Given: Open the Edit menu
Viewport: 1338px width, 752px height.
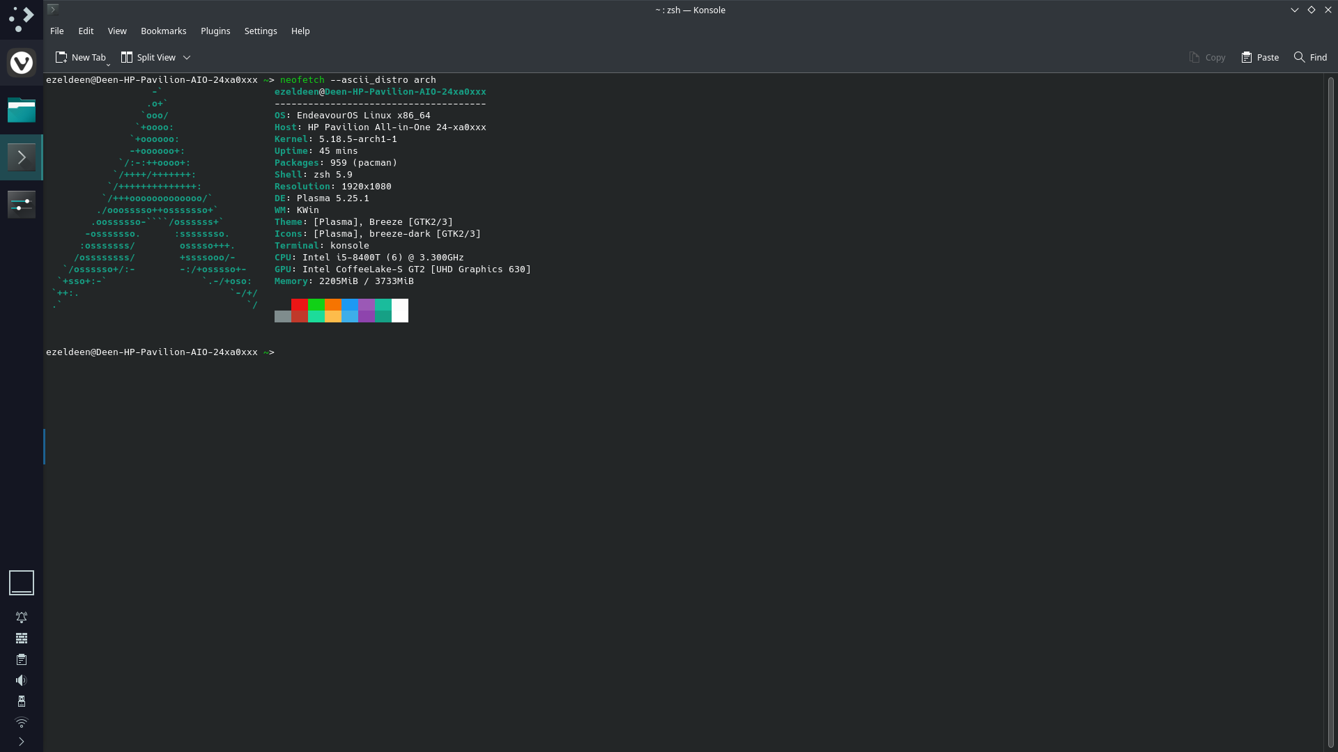Looking at the screenshot, I should (86, 31).
